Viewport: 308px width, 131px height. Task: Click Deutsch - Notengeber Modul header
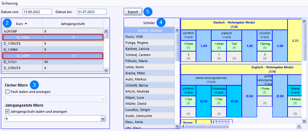tap(234, 24)
